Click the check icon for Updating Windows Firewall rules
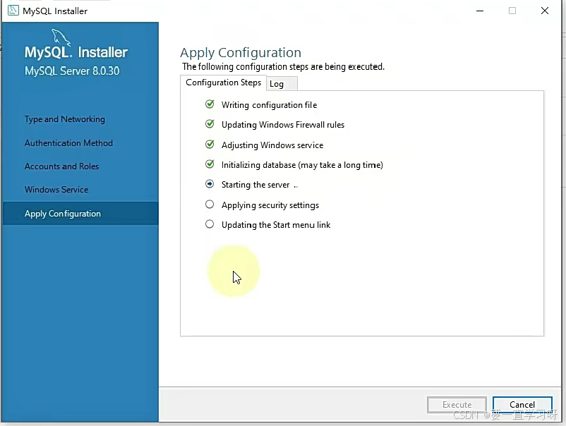 [209, 124]
